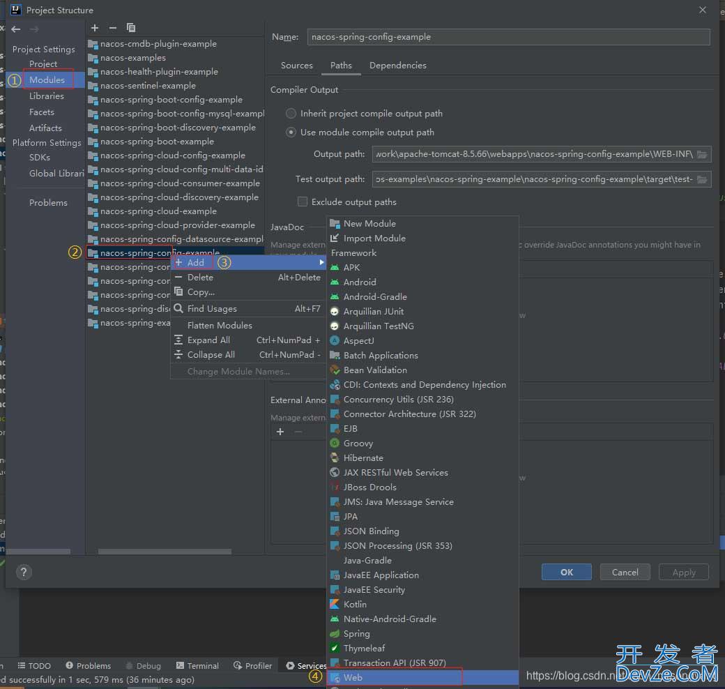Choose Transaction API (JSR 907) entry
Viewport: 725px width, 689px height.
coord(422,662)
